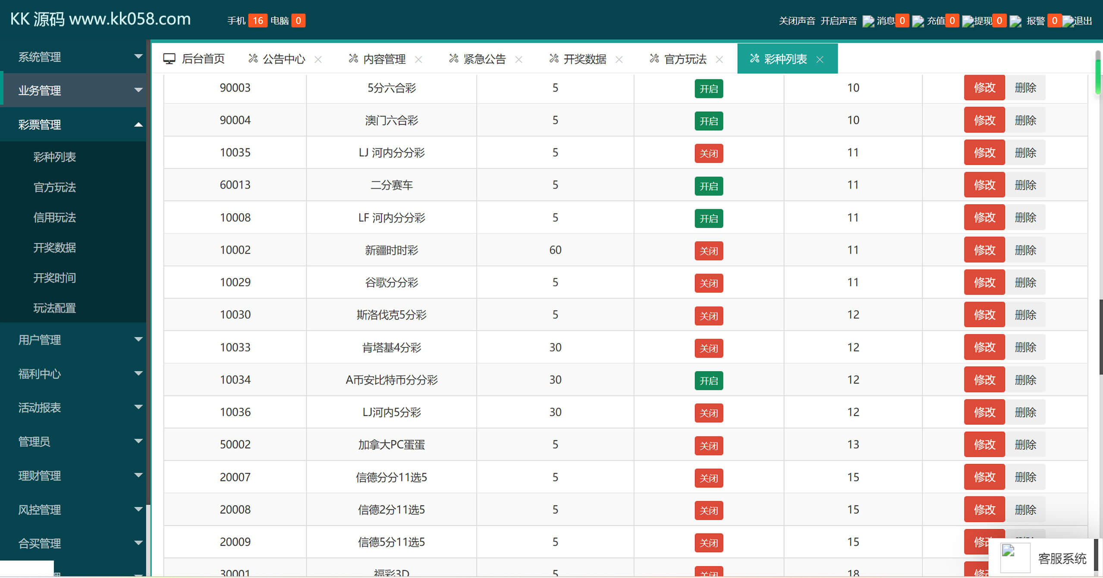The image size is (1103, 578).
Task: Toggle 开启 status for 澳门六合彩
Action: (709, 121)
